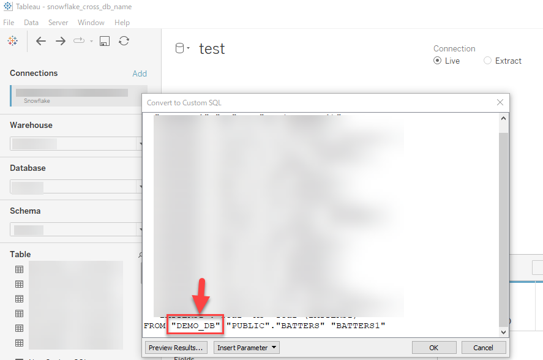Open the Window menu
The width and height of the screenshot is (543, 360).
[x=91, y=23]
